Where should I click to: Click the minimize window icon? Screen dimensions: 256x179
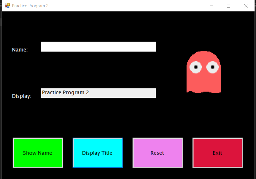(211, 6)
